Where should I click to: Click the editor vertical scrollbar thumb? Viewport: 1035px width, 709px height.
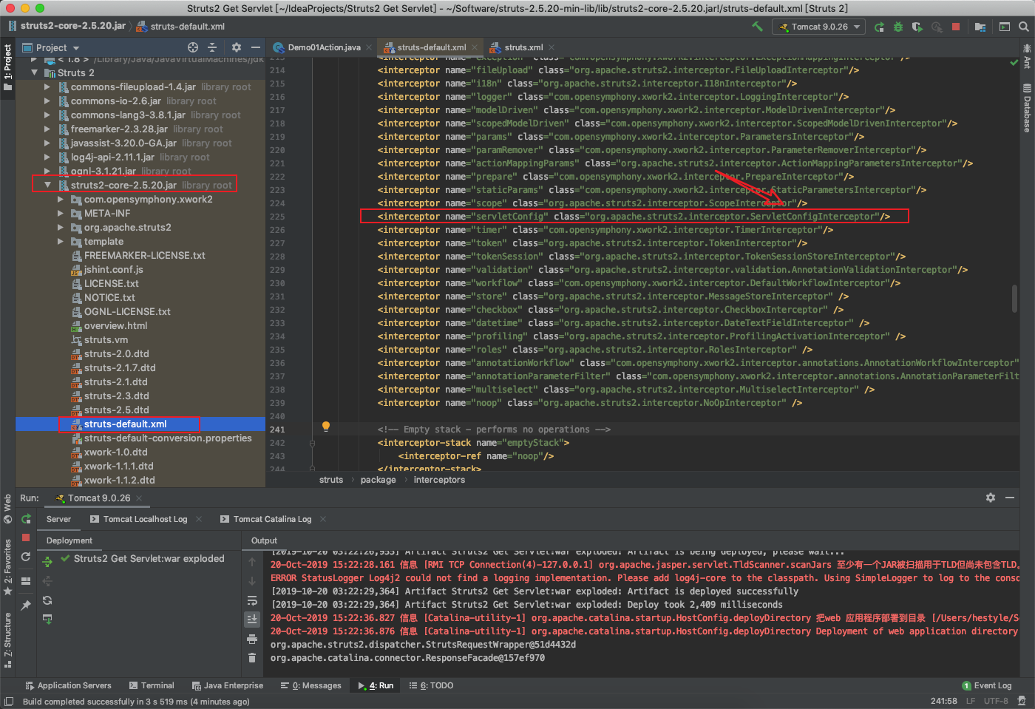click(1014, 299)
